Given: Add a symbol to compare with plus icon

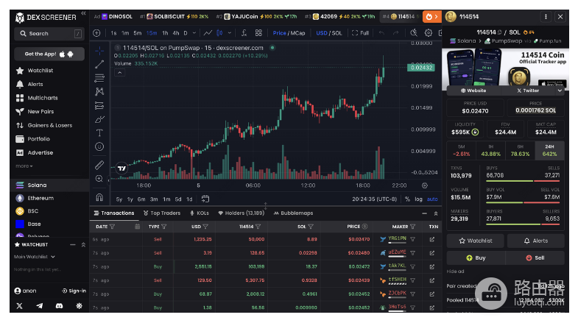Looking at the screenshot, I should click(96, 33).
